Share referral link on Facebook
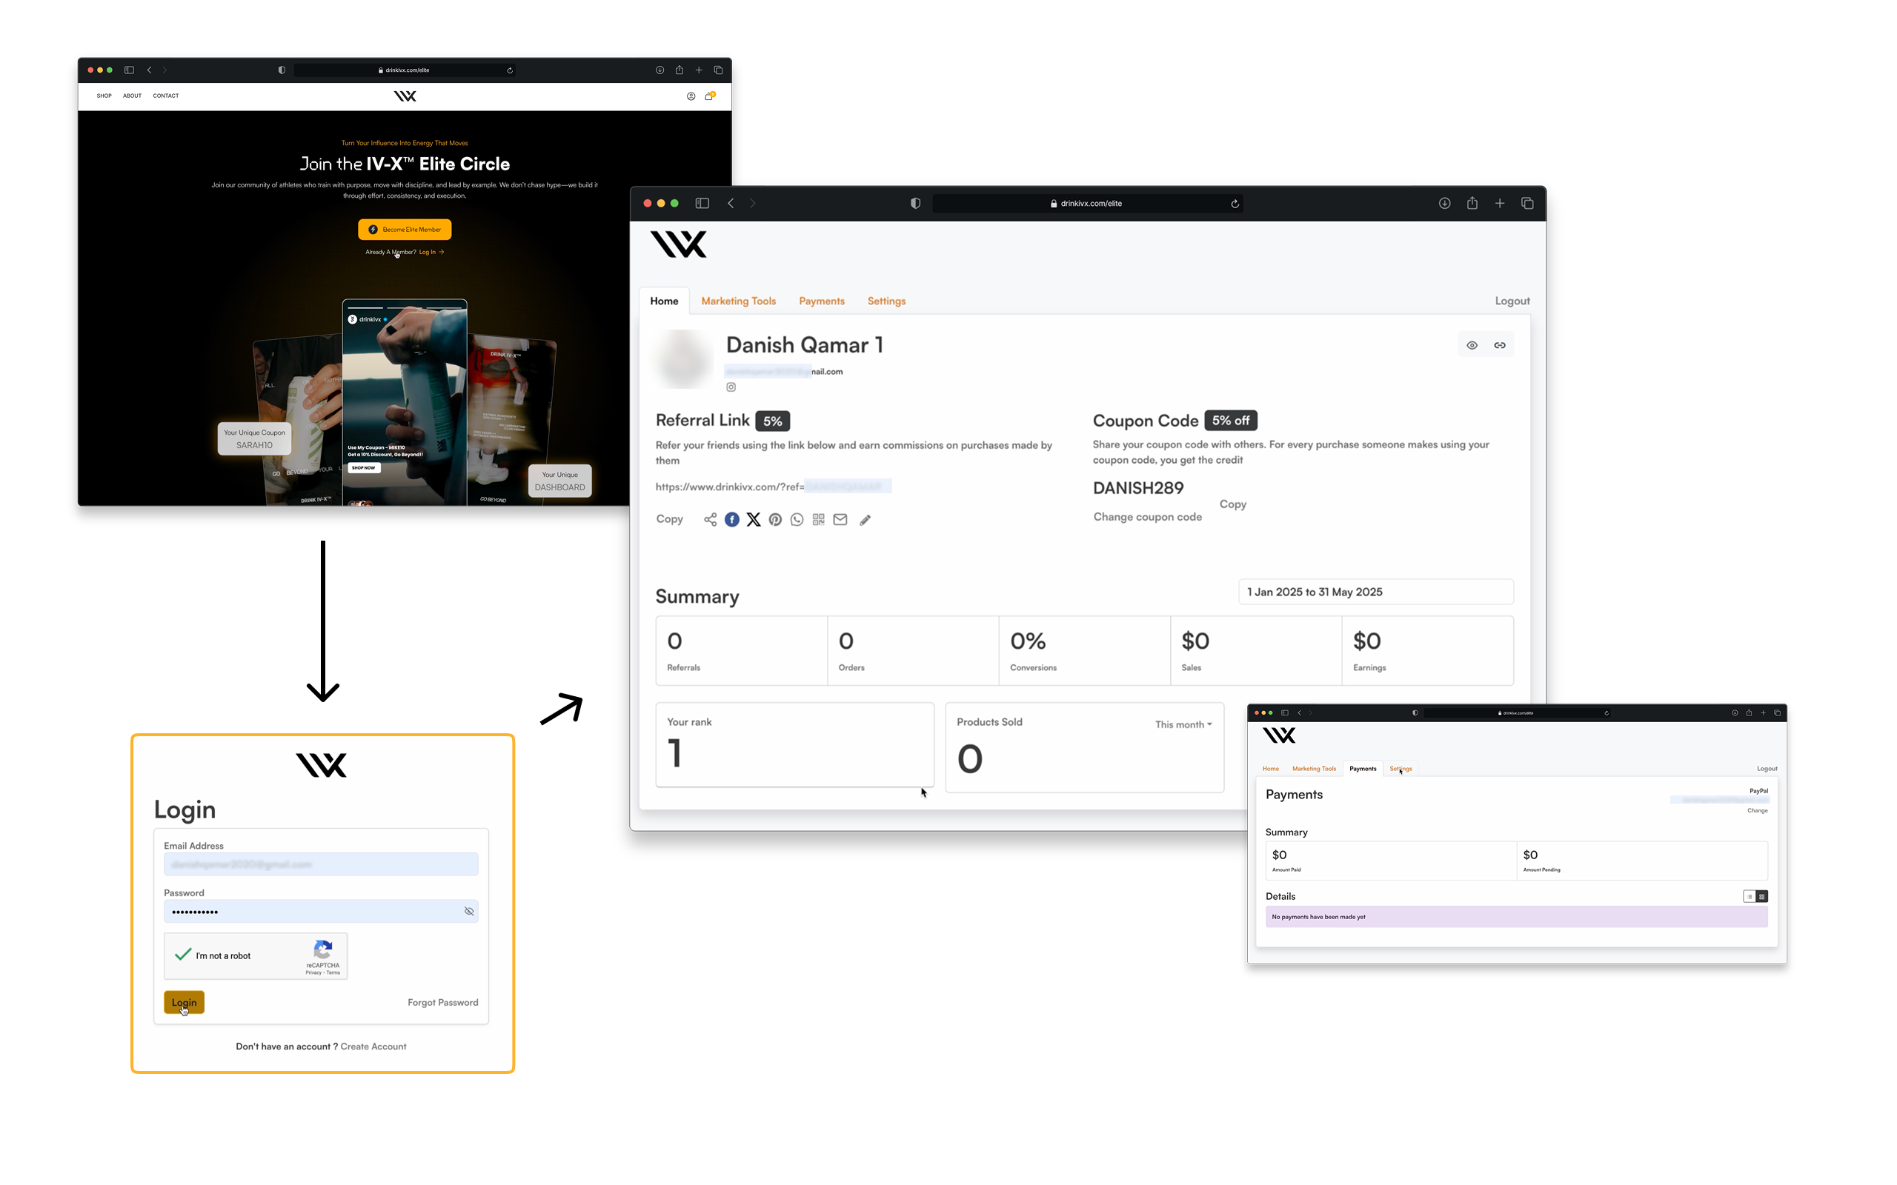Viewport: 1897px width, 1185px height. coord(731,520)
